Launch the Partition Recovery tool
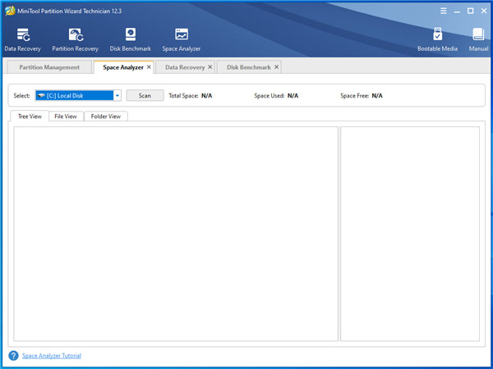The width and height of the screenshot is (493, 369). click(x=75, y=36)
